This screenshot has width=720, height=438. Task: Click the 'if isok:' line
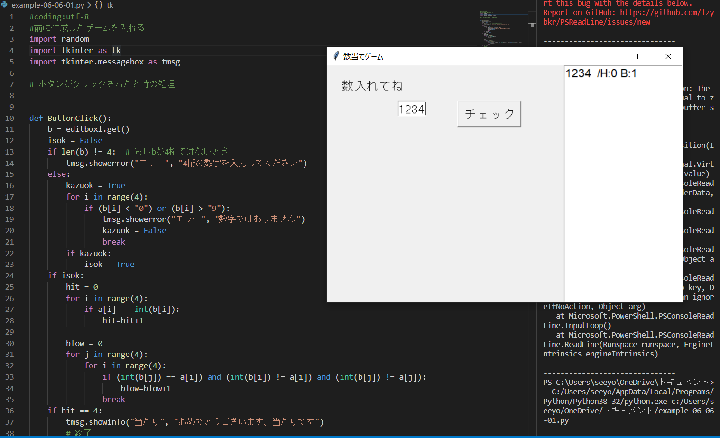point(66,275)
